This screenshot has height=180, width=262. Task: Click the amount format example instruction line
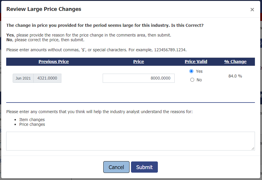96,50
